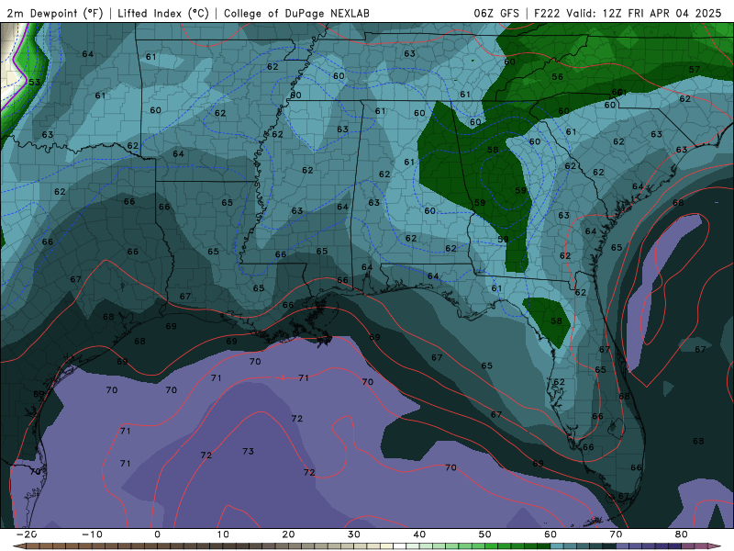This screenshot has height=551, width=734.
Task: Click the 40 label on the color scale
Action: coord(419,534)
